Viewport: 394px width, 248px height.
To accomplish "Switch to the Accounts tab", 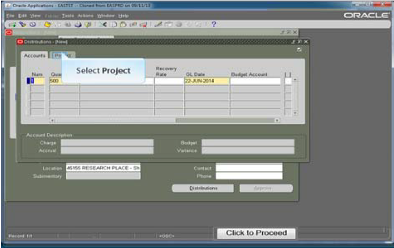I will pyautogui.click(x=35, y=55).
